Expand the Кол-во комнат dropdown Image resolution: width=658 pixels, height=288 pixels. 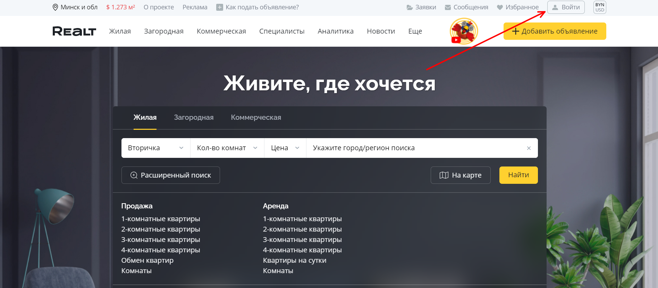pyautogui.click(x=227, y=148)
